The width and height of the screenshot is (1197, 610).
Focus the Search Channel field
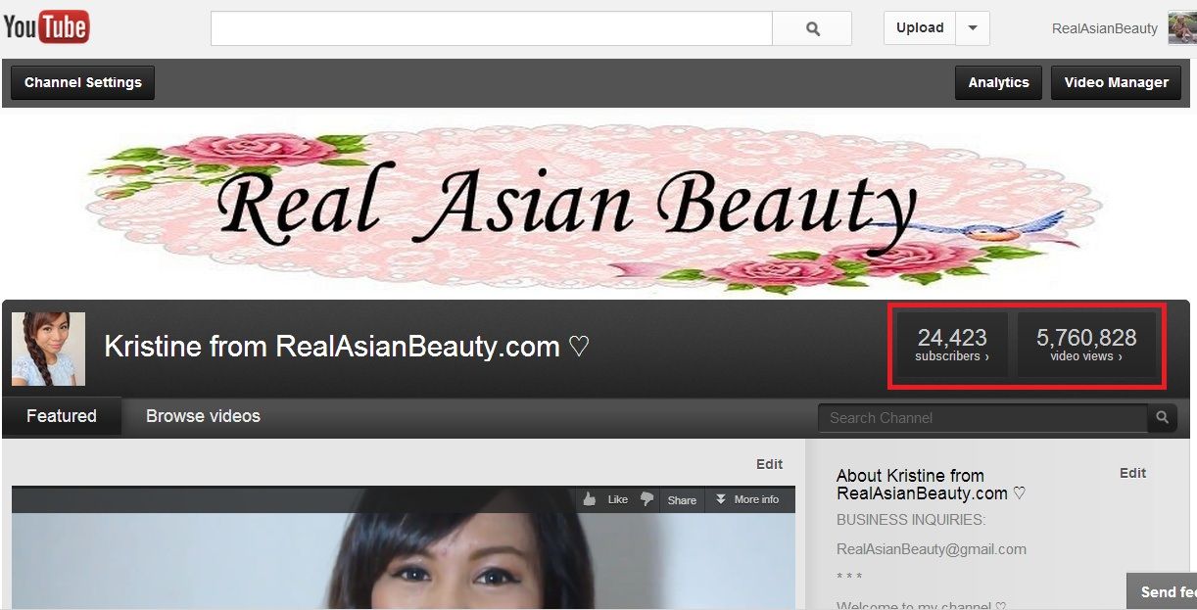click(982, 418)
